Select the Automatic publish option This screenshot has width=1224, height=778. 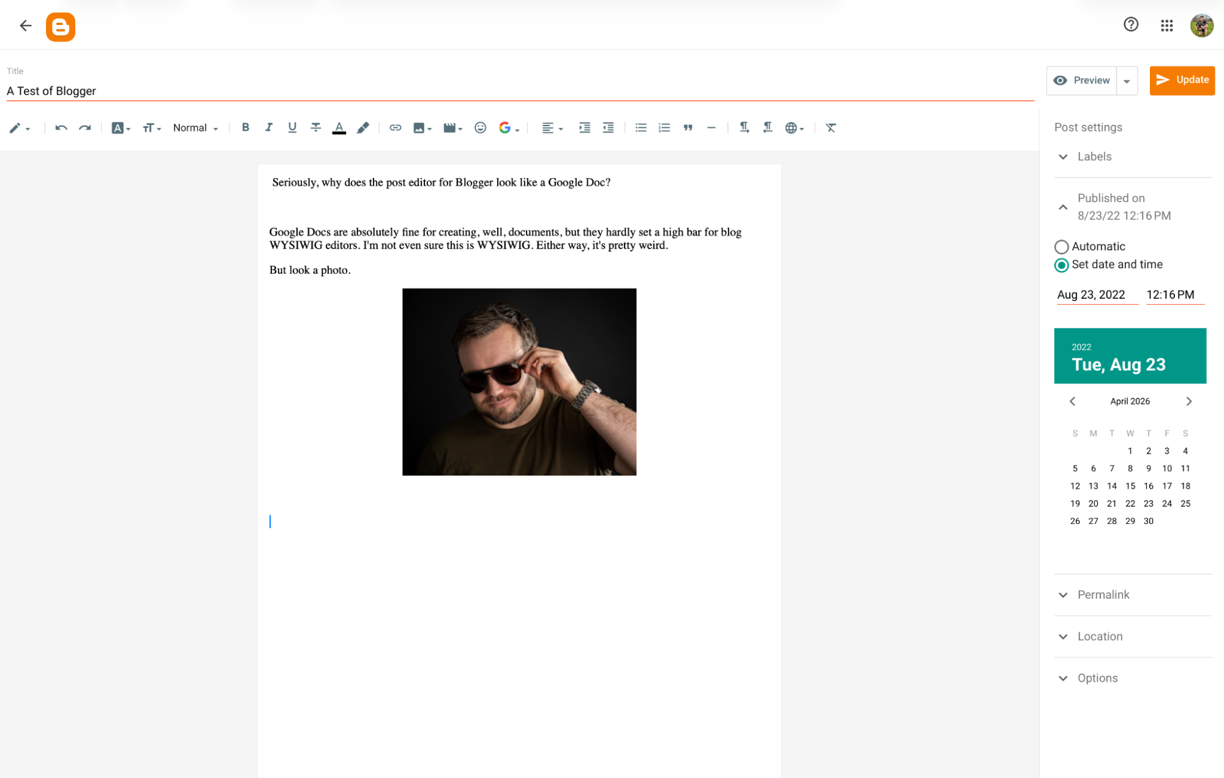1061,247
